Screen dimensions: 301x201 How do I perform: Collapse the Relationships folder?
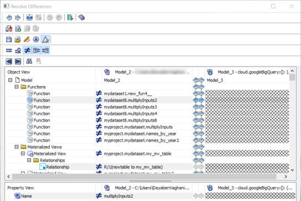tap(29, 160)
